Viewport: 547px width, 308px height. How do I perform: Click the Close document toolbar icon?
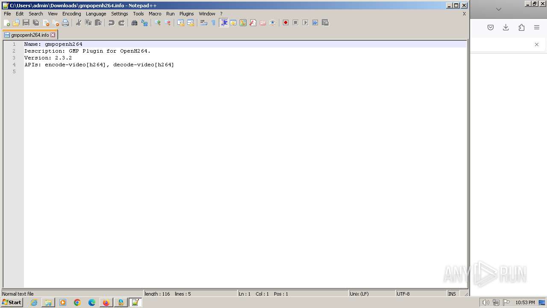[46, 23]
